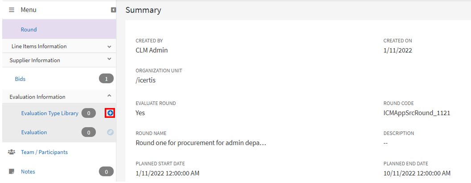
Task: Go to Team / Participants
Action: pyautogui.click(x=44, y=152)
